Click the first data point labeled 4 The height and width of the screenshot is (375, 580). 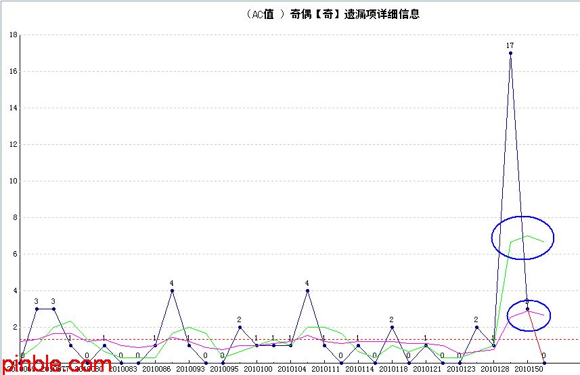tap(172, 290)
